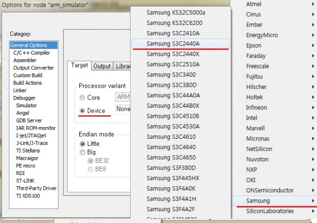This screenshot has height=223, width=317.
Task: Select J-Link/J-Trace category
Action: click(x=32, y=143)
